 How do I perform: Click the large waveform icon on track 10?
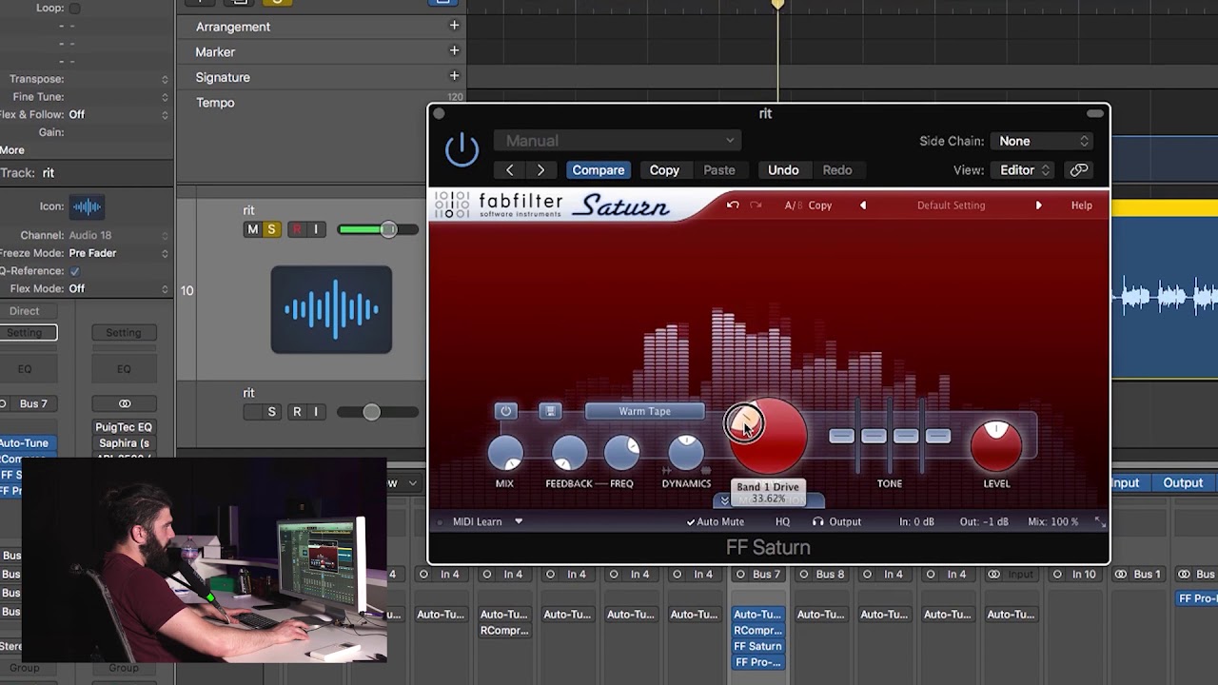tap(331, 309)
